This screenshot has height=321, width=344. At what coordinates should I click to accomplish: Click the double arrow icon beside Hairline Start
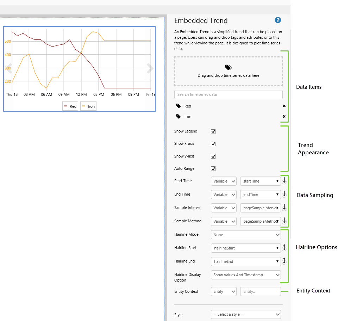pos(284,248)
